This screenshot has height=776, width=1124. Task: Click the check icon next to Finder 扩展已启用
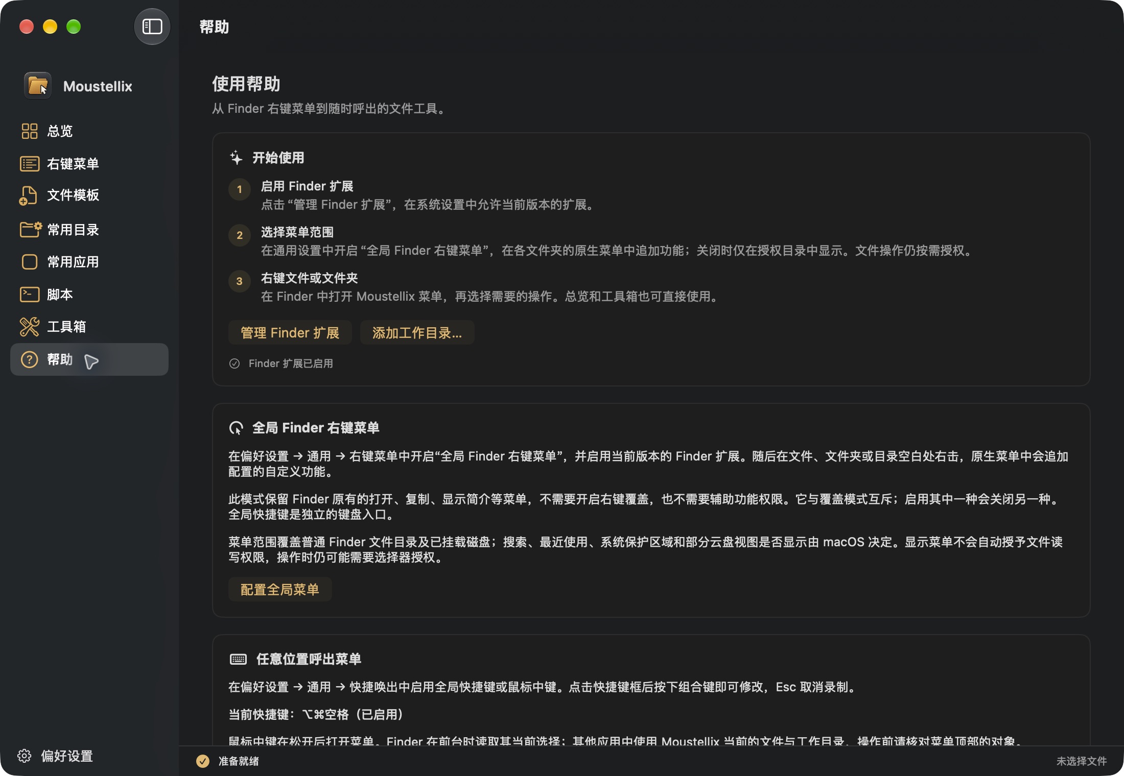tap(235, 363)
